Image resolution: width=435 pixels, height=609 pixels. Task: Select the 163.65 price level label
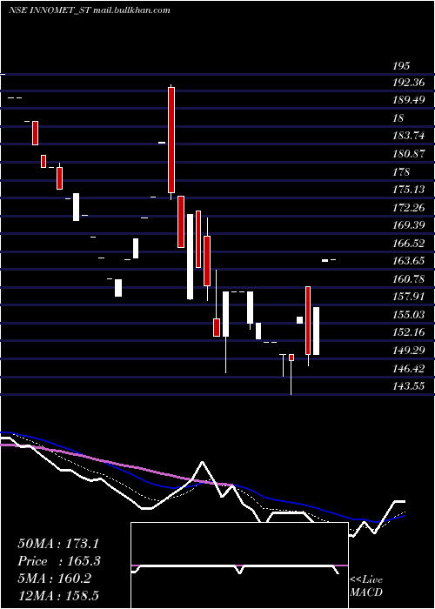[x=409, y=261]
